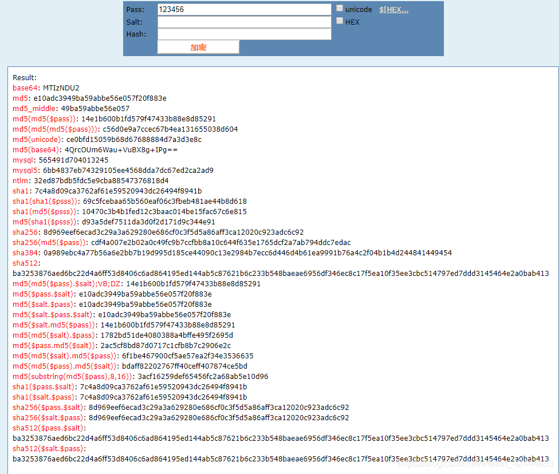Screen dimensions: 559x474
Task: Select the sha384 hash value
Action: (247, 254)
